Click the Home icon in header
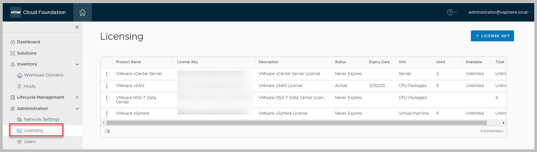 click(82, 13)
